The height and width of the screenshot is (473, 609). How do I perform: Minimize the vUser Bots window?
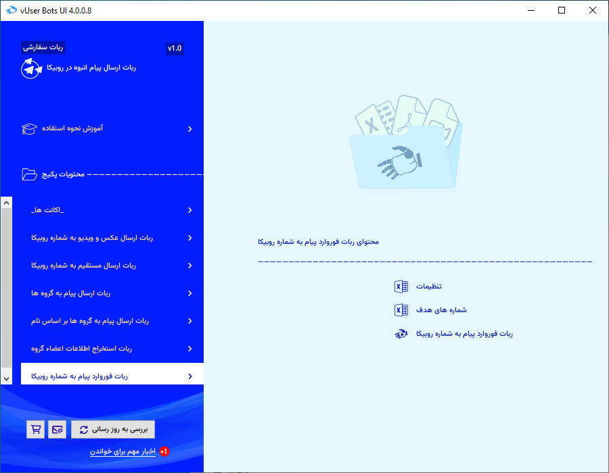pyautogui.click(x=531, y=10)
